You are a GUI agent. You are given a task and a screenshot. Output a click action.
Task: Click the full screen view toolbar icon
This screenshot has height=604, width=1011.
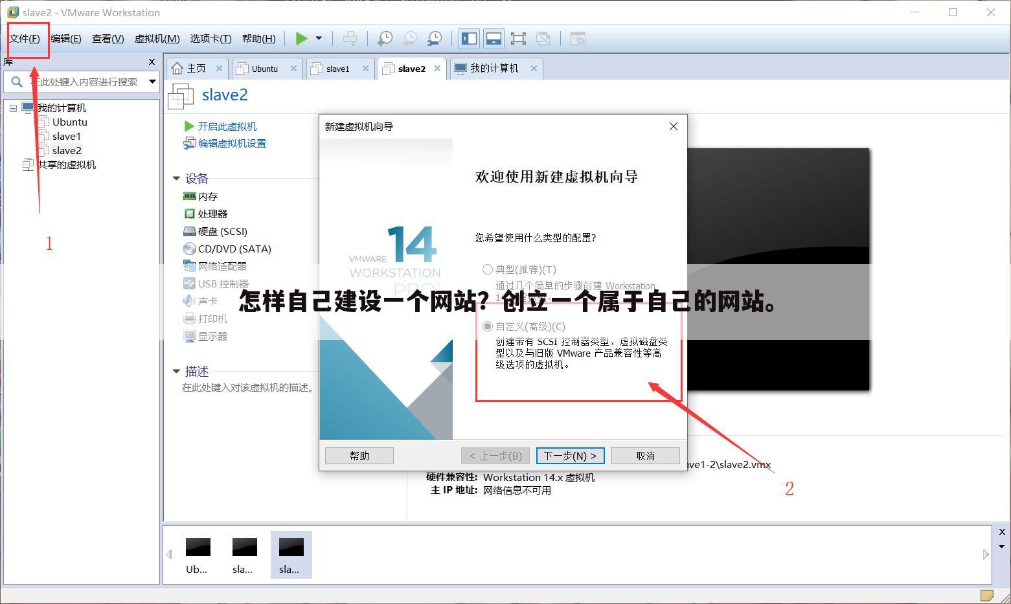coord(518,38)
